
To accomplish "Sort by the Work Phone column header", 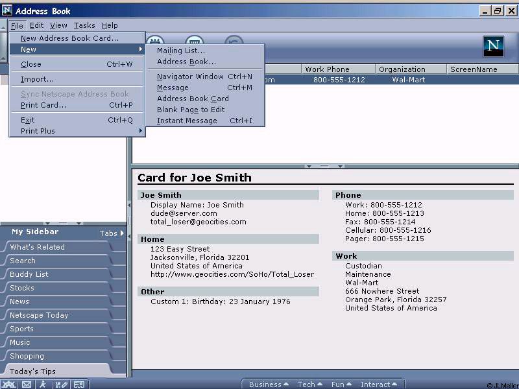I will tap(338, 69).
